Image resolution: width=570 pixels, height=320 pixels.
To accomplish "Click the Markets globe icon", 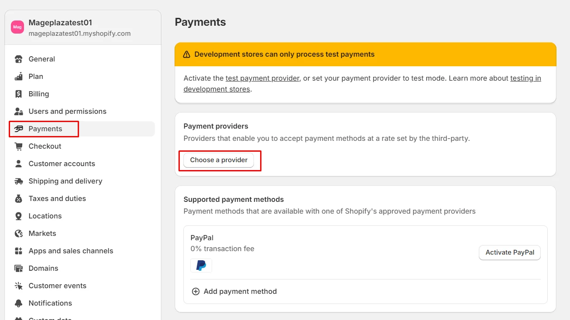I will click(x=18, y=233).
